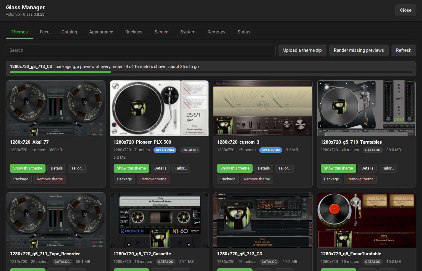Open the g5_712_Cassette preview thumbnail
Image resolution: width=422 pixels, height=271 pixels.
[x=159, y=220]
